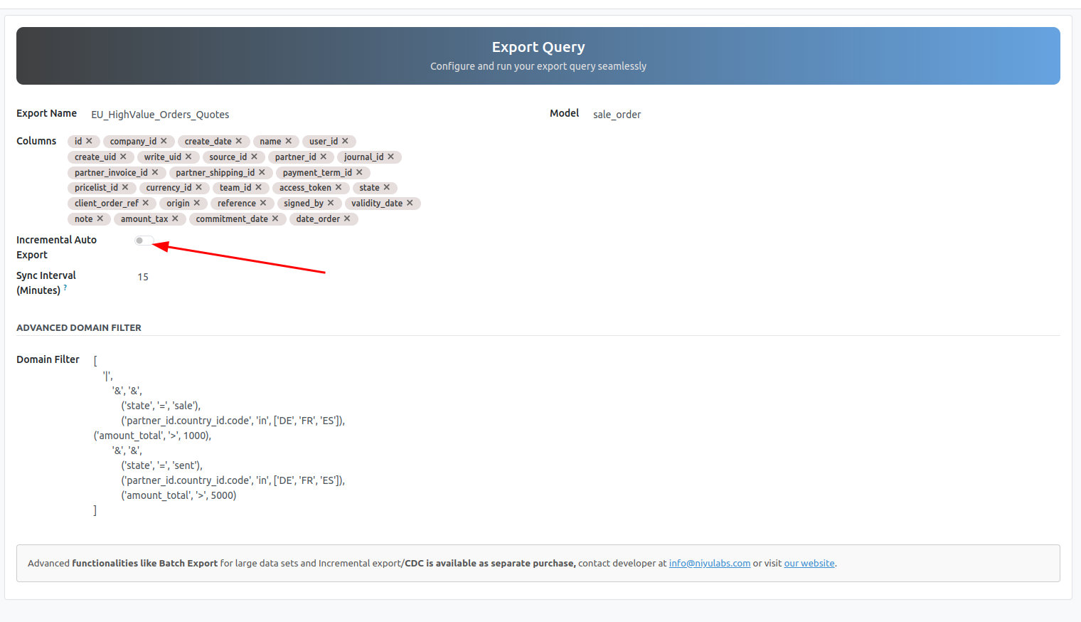Remove the payment_term_id column tag
Screen dimensions: 1081x622
tap(359, 172)
